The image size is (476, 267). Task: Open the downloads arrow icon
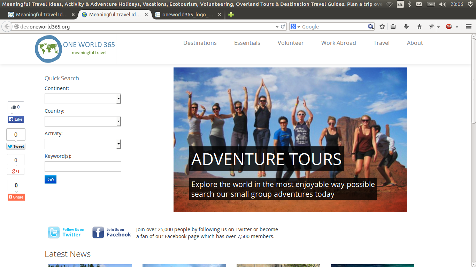(x=406, y=27)
